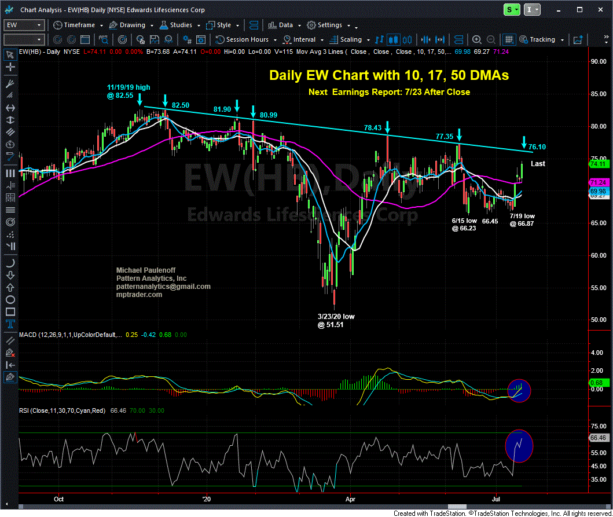The image size is (613, 517).
Task: Open the Settings menu
Action: [328, 25]
